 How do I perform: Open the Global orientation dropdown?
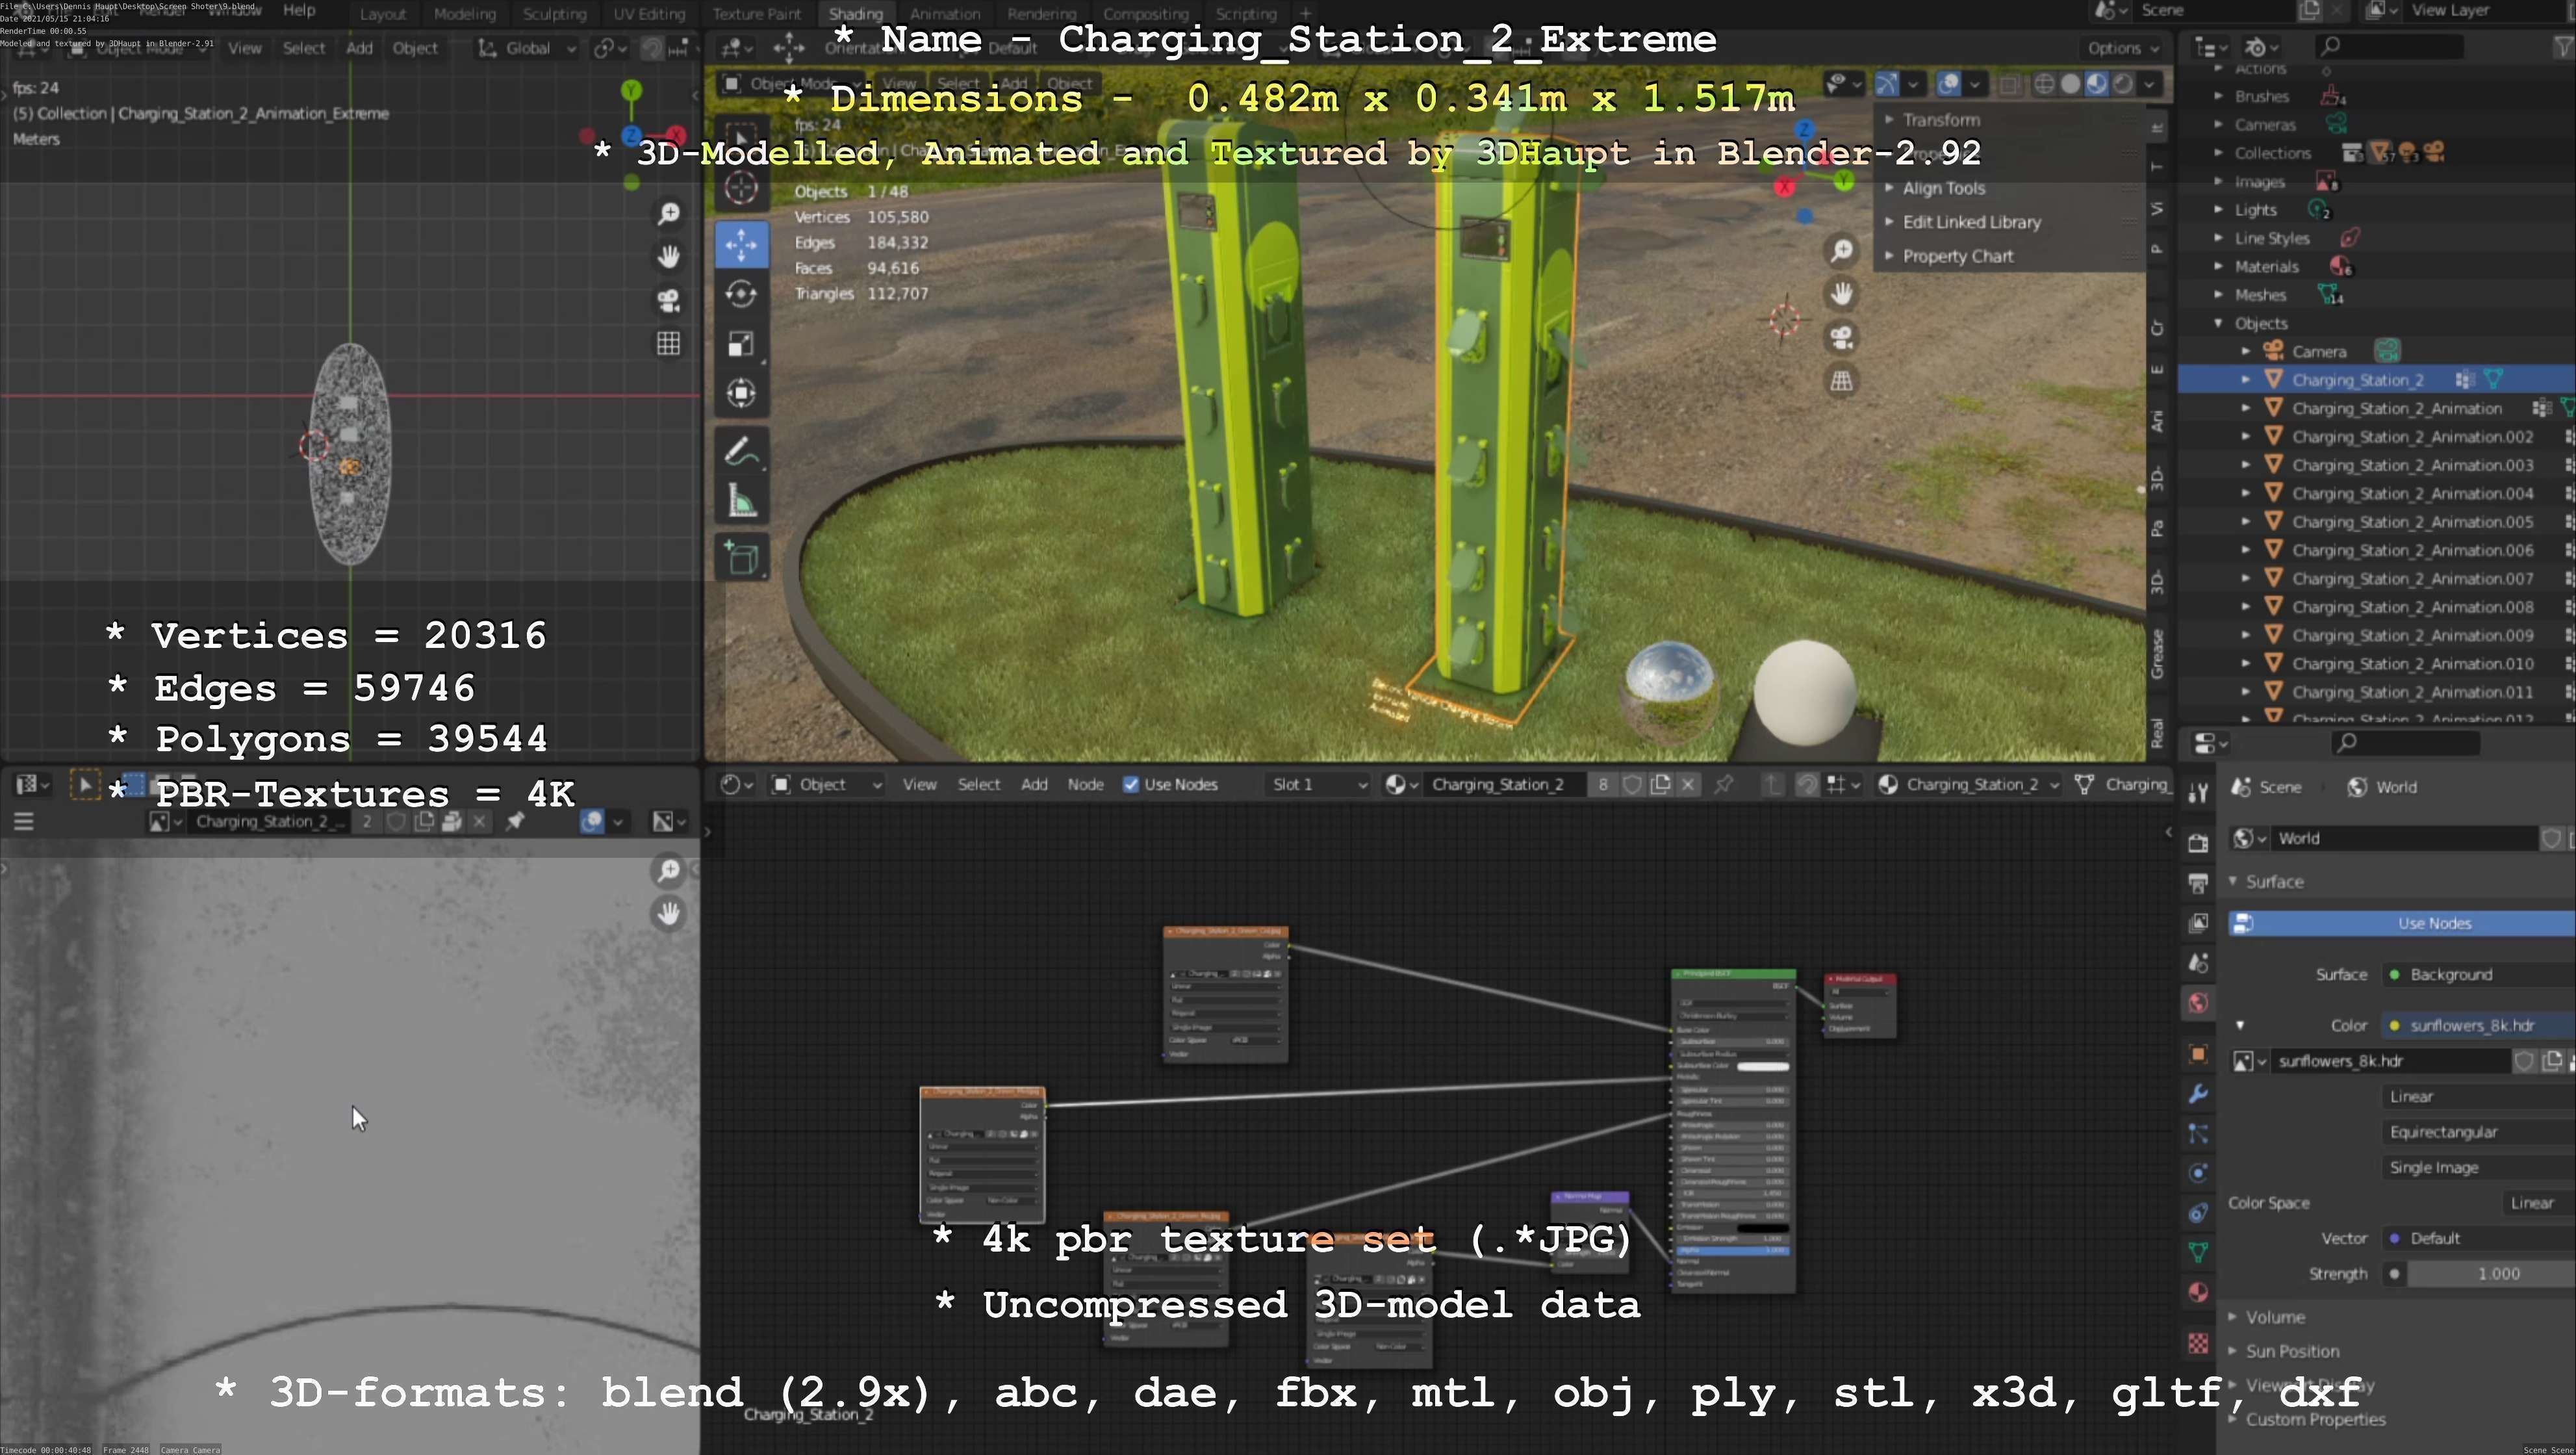pos(527,48)
